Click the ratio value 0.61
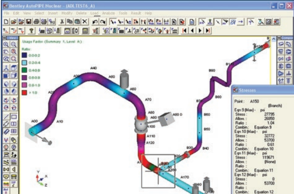Image resolution: width=294 pixels, height=194 pixels. click(271, 144)
